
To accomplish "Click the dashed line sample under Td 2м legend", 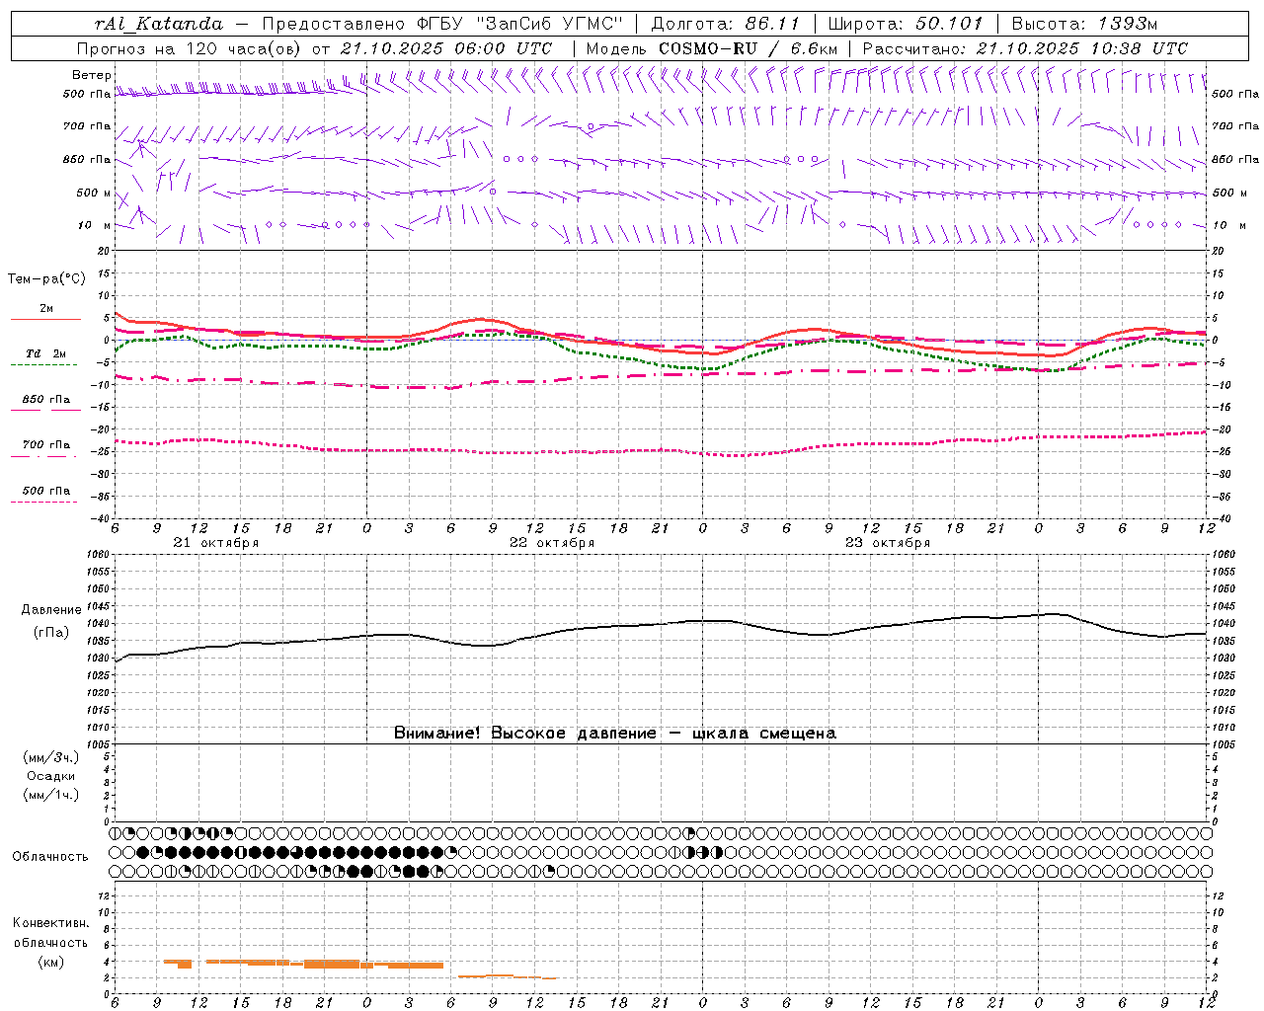I will point(44,364).
